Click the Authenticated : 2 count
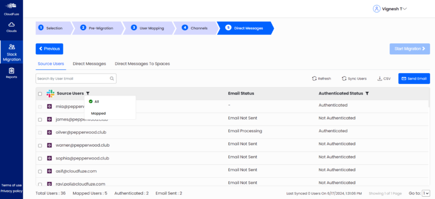This screenshot has height=199, width=435. (131, 193)
